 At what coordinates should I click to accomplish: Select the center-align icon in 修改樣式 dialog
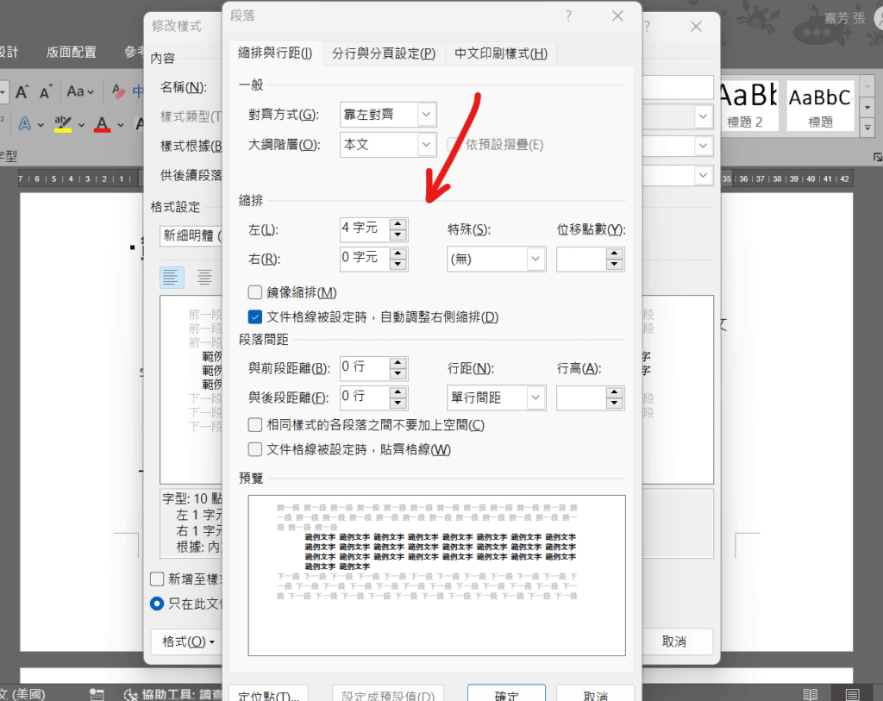click(204, 277)
